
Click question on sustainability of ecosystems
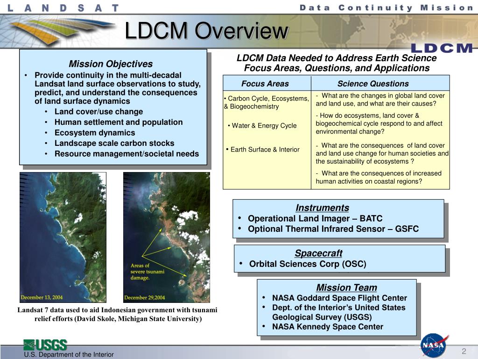tap(382, 153)
